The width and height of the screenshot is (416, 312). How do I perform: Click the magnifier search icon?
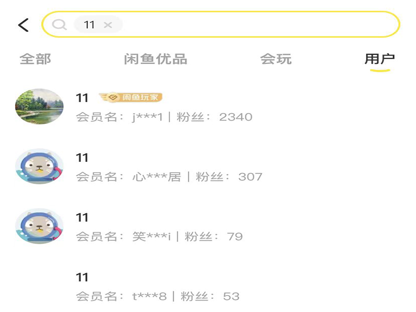tap(59, 24)
